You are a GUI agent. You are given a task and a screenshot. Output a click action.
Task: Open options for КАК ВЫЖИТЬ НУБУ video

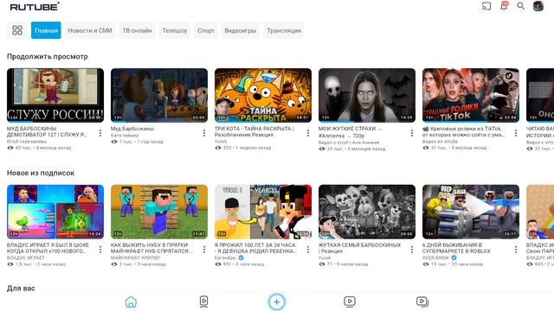204,250
